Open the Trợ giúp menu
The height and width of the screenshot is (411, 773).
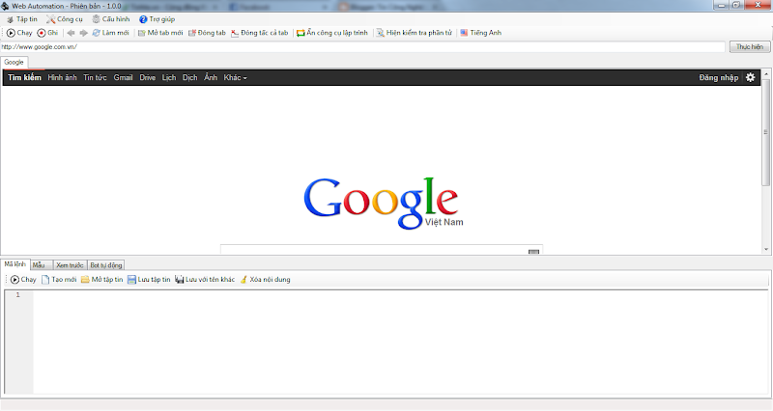coord(157,19)
